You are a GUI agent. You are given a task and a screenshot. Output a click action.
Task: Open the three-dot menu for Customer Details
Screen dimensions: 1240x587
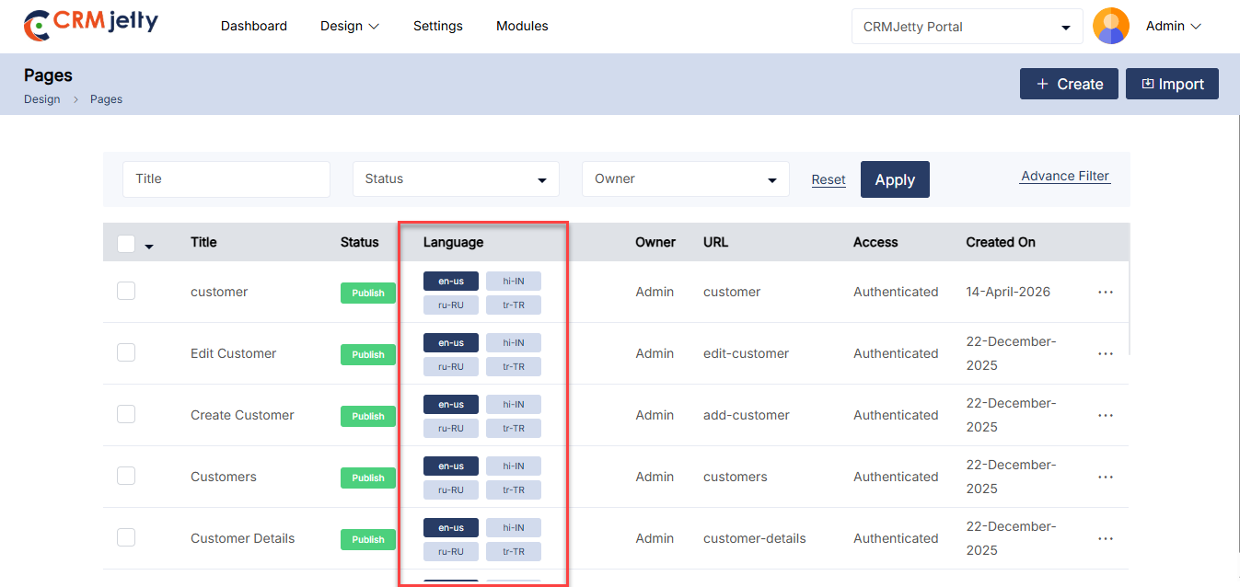[1105, 538]
